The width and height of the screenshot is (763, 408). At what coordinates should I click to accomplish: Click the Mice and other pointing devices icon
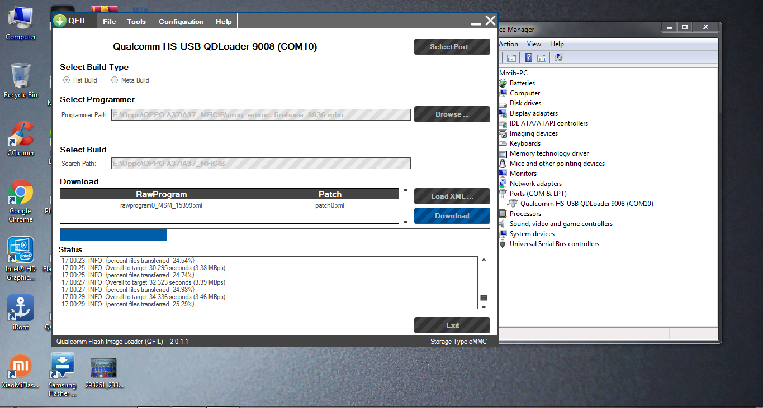click(503, 164)
